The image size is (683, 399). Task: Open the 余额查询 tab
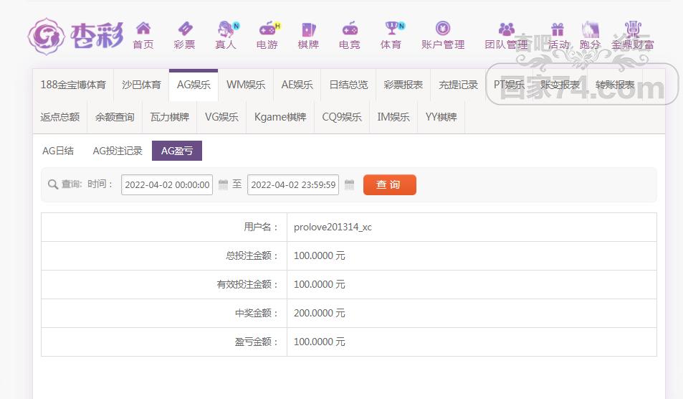[115, 117]
